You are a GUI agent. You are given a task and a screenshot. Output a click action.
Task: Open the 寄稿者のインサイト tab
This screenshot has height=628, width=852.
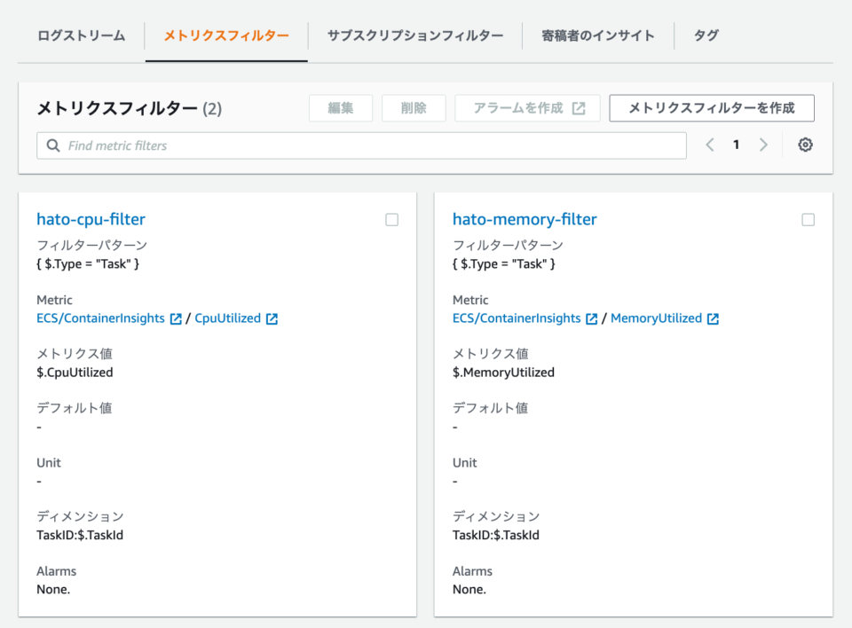(598, 35)
